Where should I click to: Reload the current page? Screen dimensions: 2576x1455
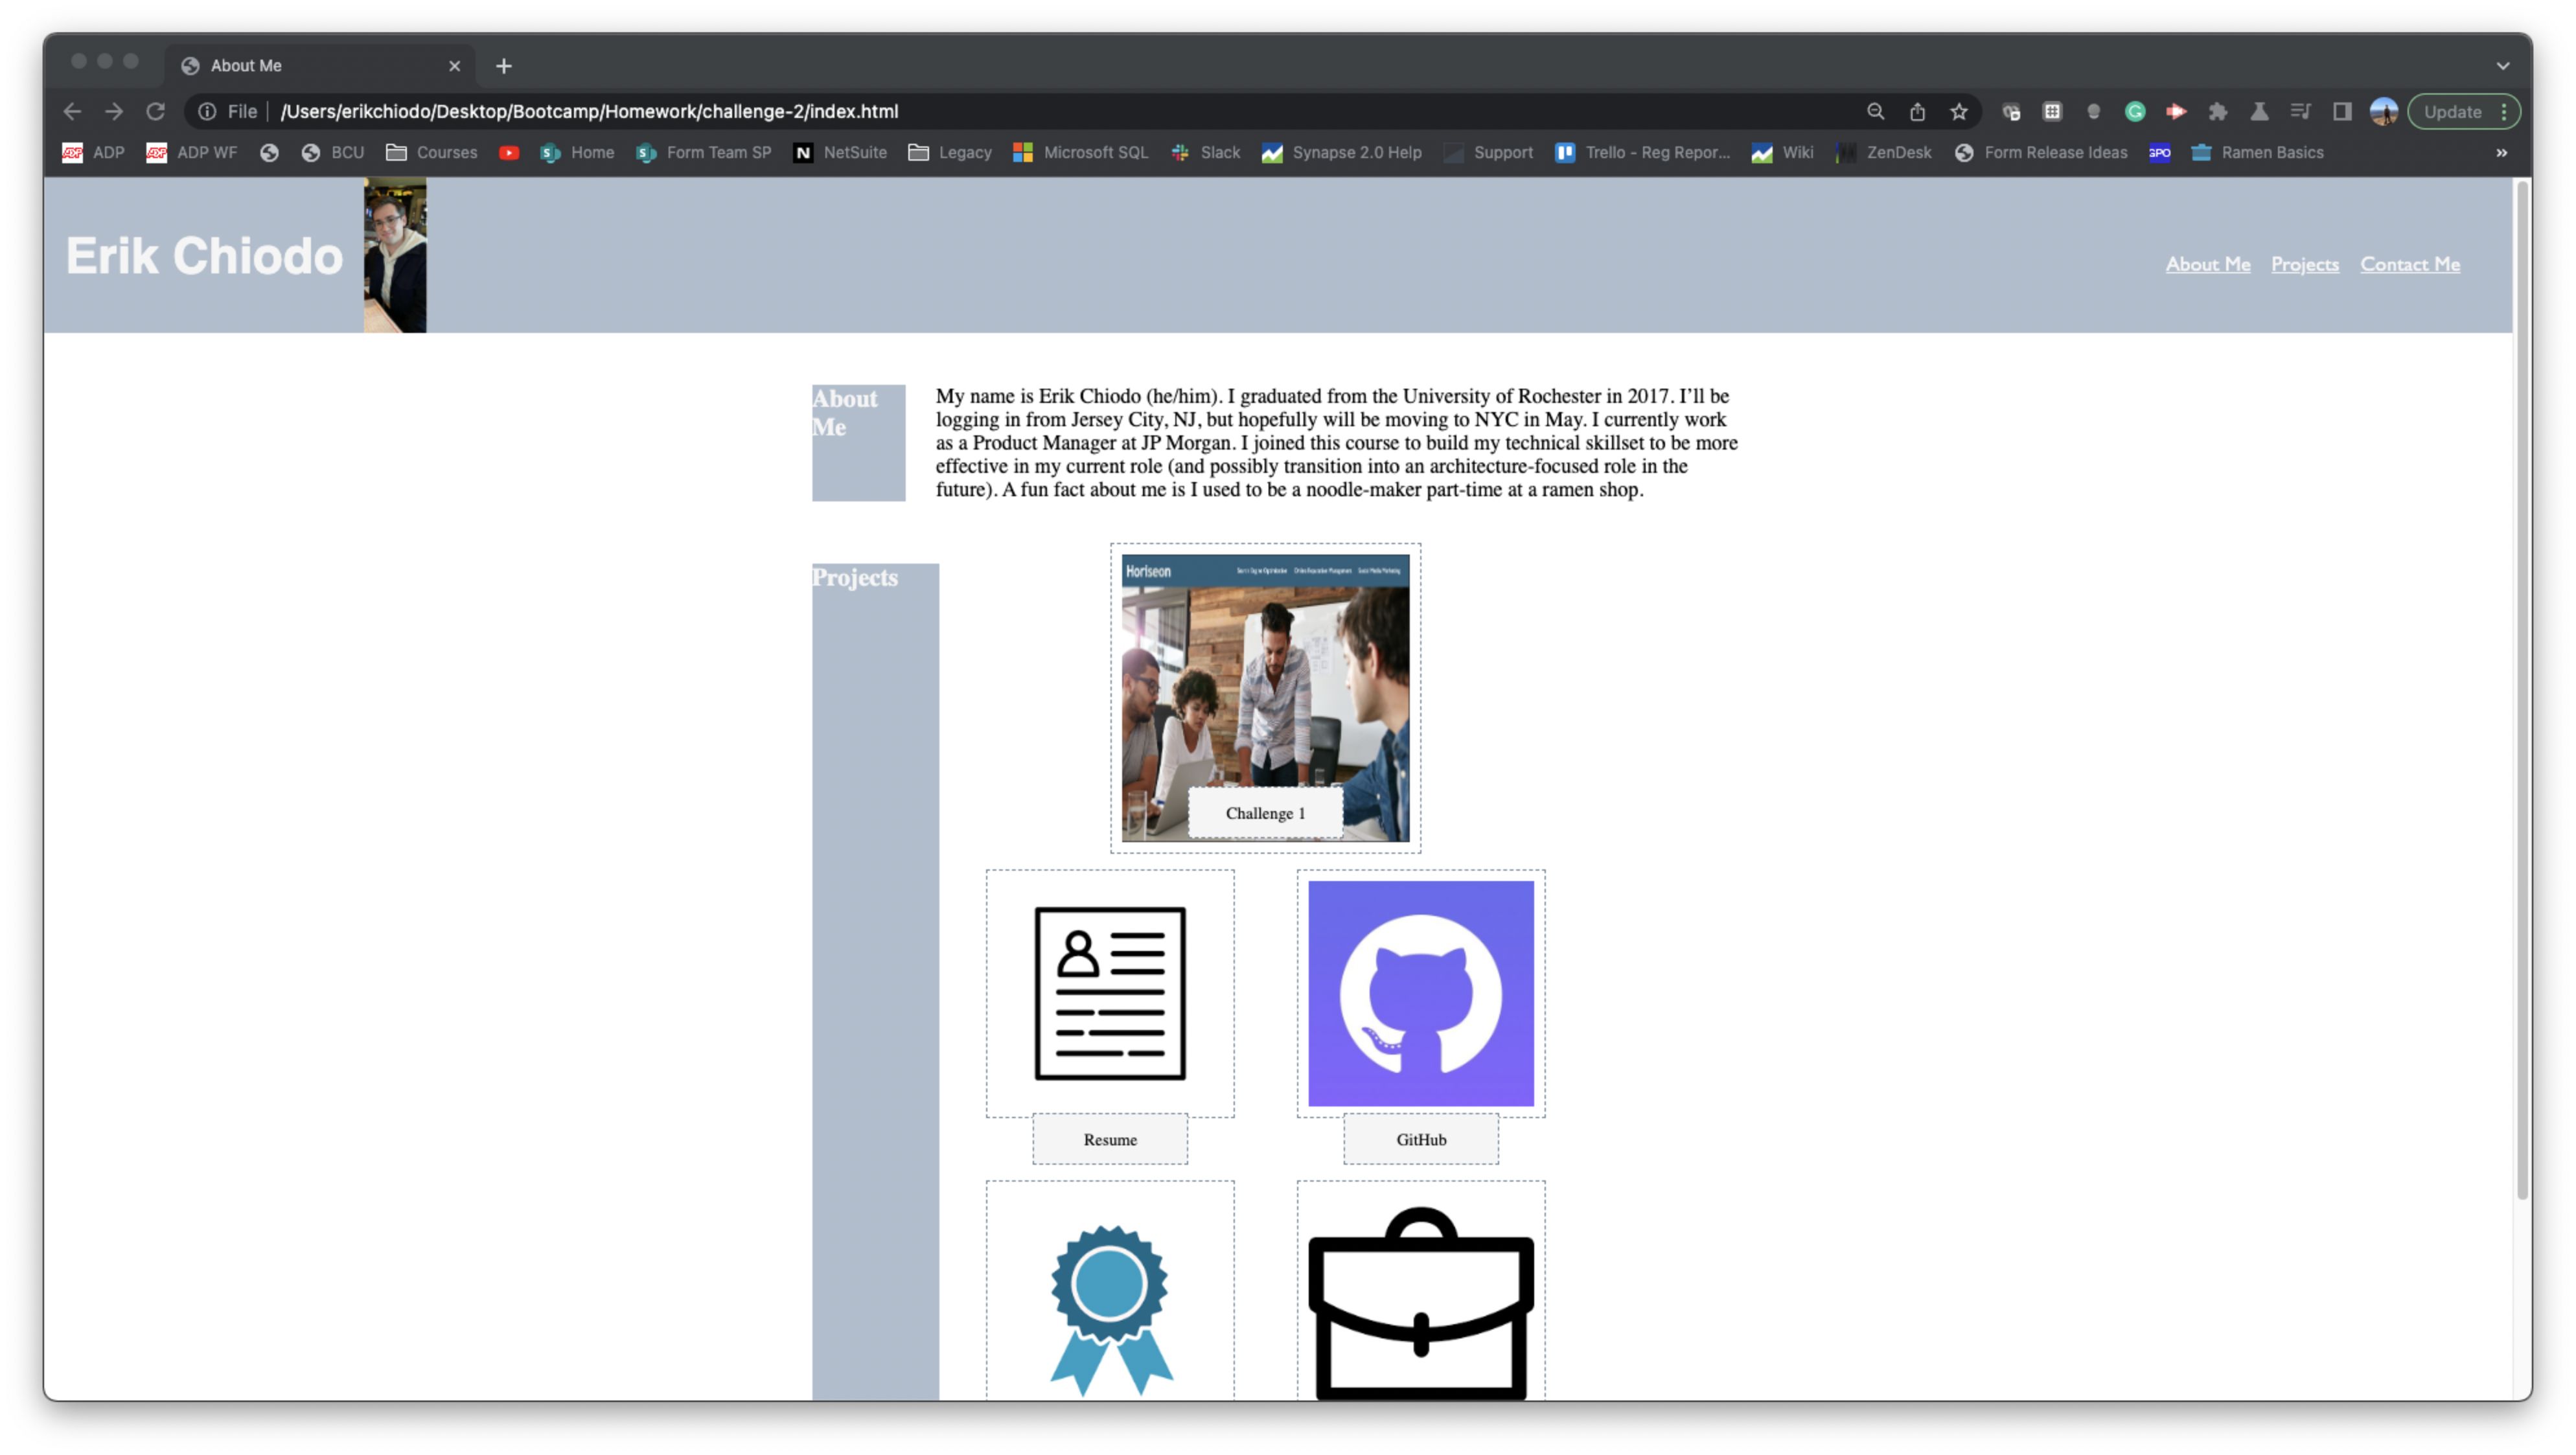pos(155,111)
